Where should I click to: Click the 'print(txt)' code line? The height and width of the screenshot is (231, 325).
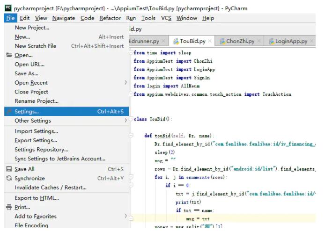(188, 202)
